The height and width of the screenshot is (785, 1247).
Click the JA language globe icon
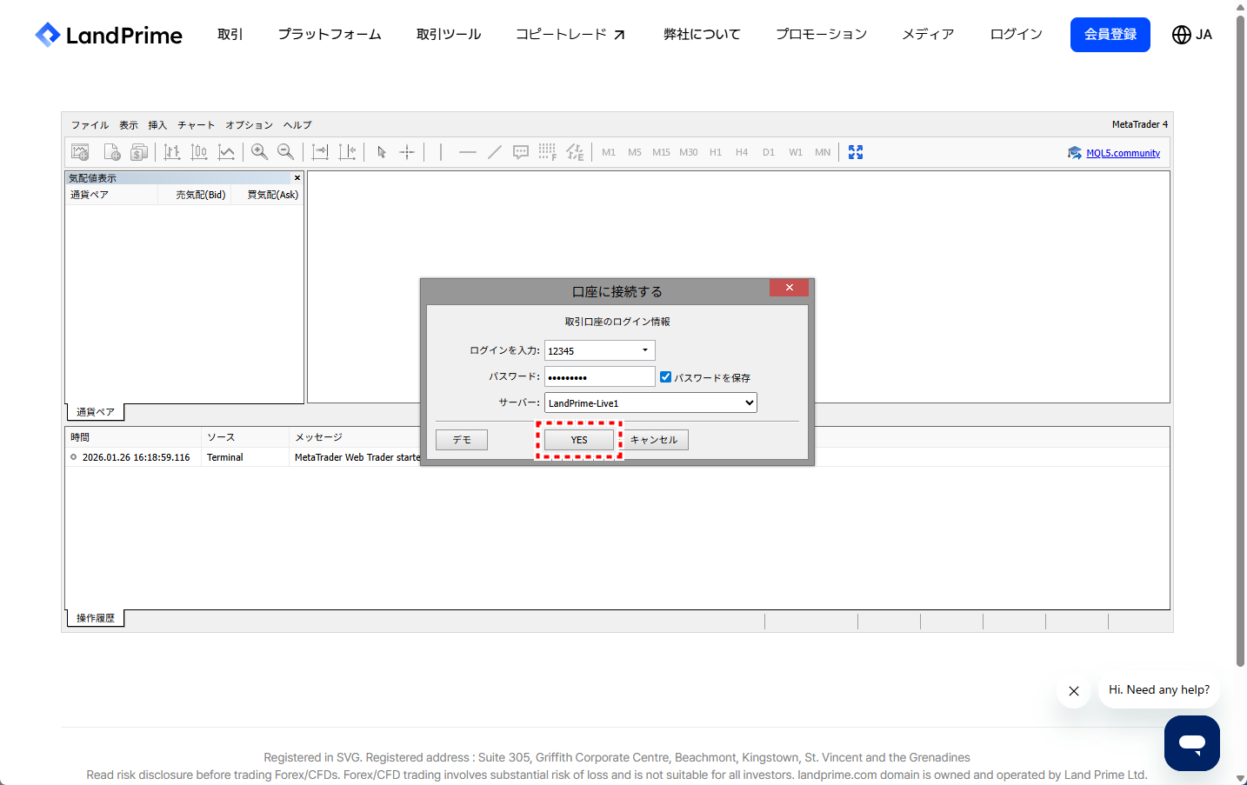pos(1182,35)
